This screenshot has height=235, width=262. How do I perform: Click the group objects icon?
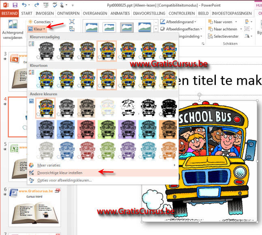pos(247,29)
